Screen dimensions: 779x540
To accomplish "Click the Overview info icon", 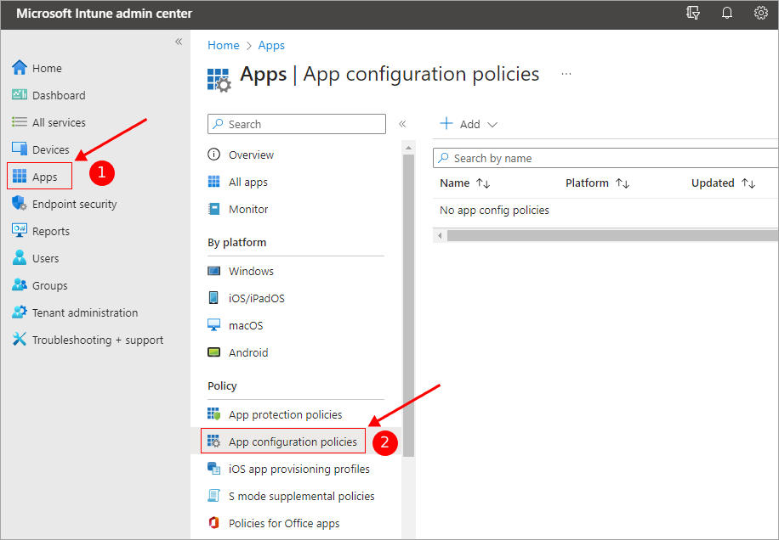I will point(213,155).
